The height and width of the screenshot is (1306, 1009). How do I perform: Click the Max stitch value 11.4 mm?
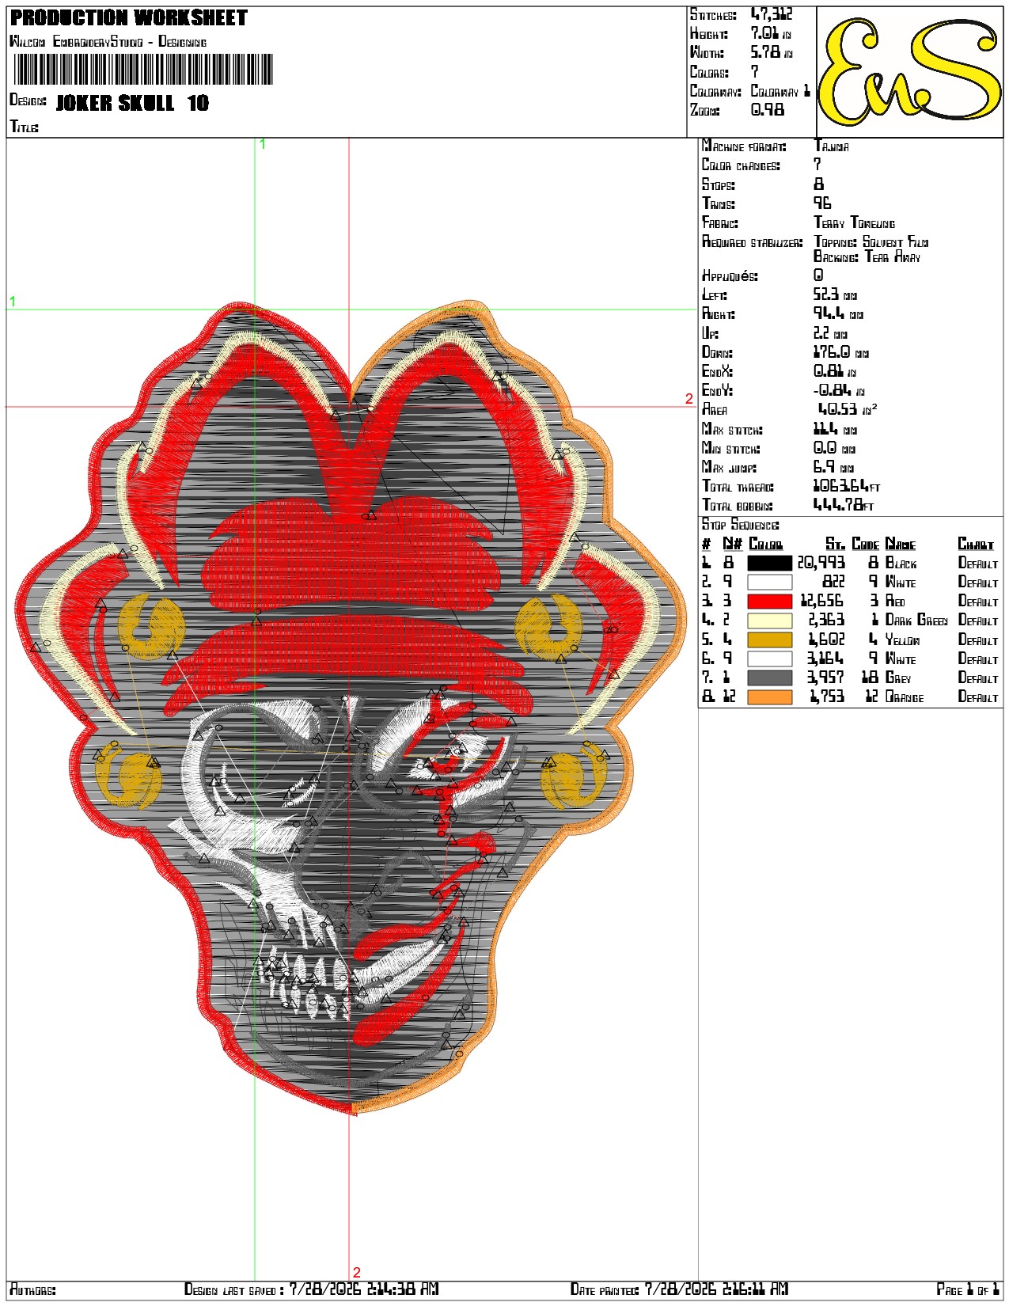pyautogui.click(x=836, y=429)
